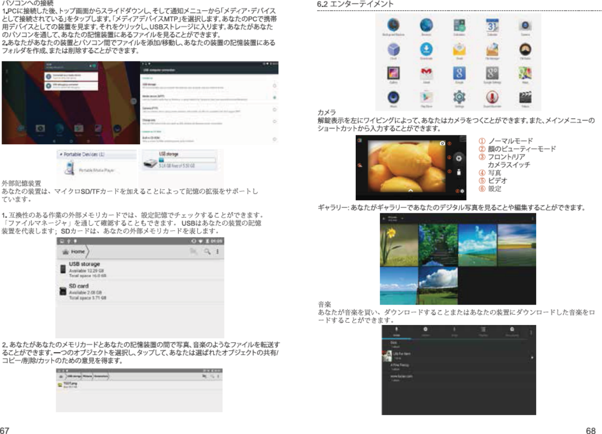Open the blue Google search app icon

(460, 73)
